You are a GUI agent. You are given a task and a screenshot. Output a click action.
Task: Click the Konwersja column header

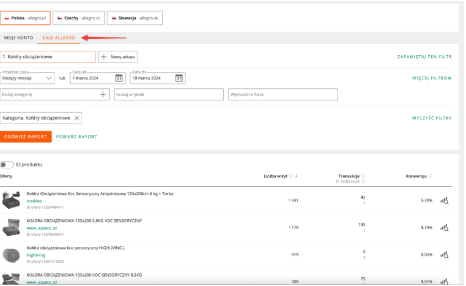tap(416, 176)
